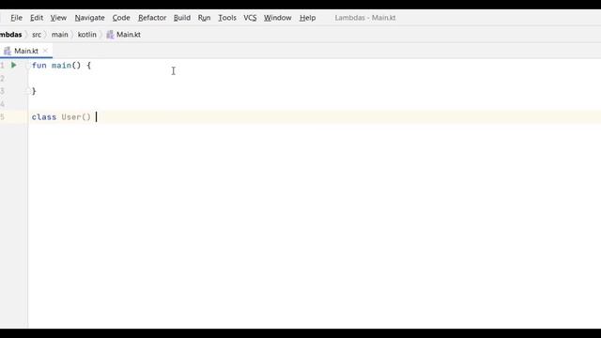This screenshot has width=601, height=338.
Task: Open the Navigate menu
Action: tap(90, 18)
